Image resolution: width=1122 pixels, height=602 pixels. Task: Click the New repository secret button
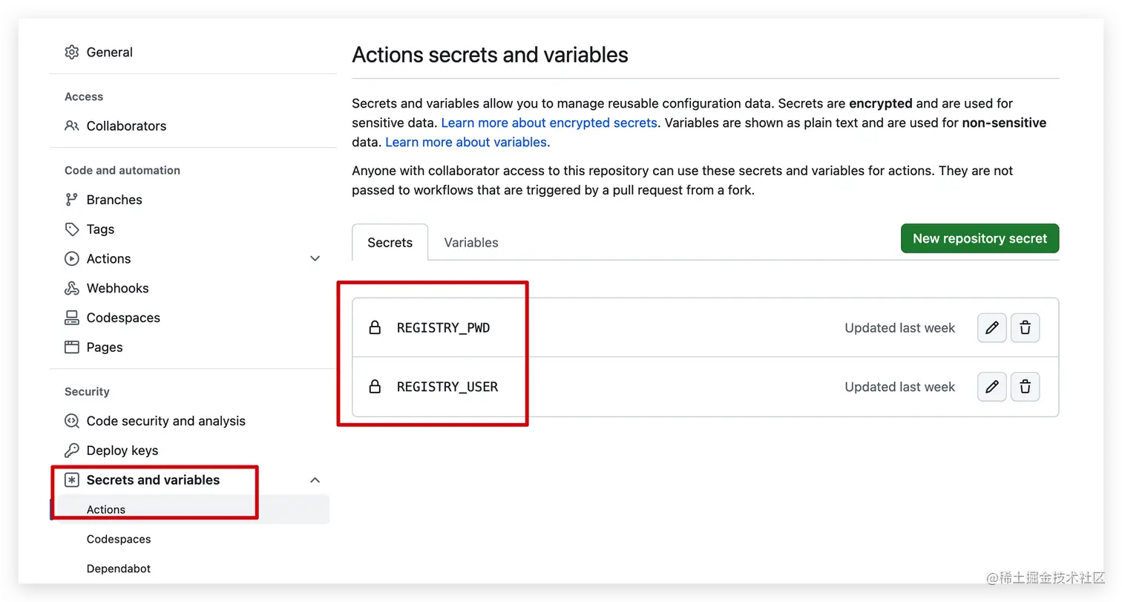(980, 238)
